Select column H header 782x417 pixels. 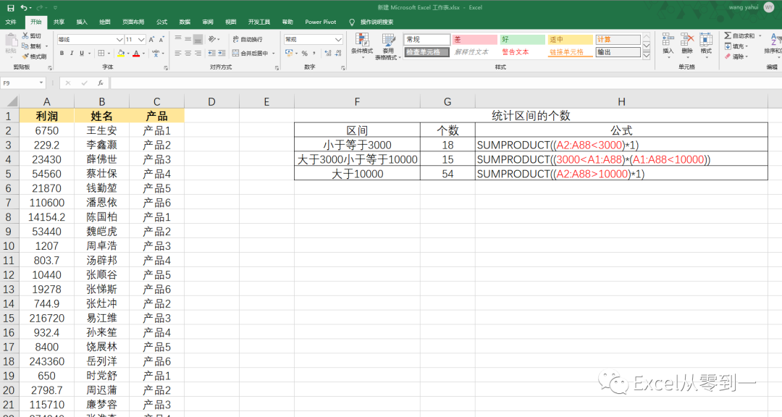(x=621, y=102)
